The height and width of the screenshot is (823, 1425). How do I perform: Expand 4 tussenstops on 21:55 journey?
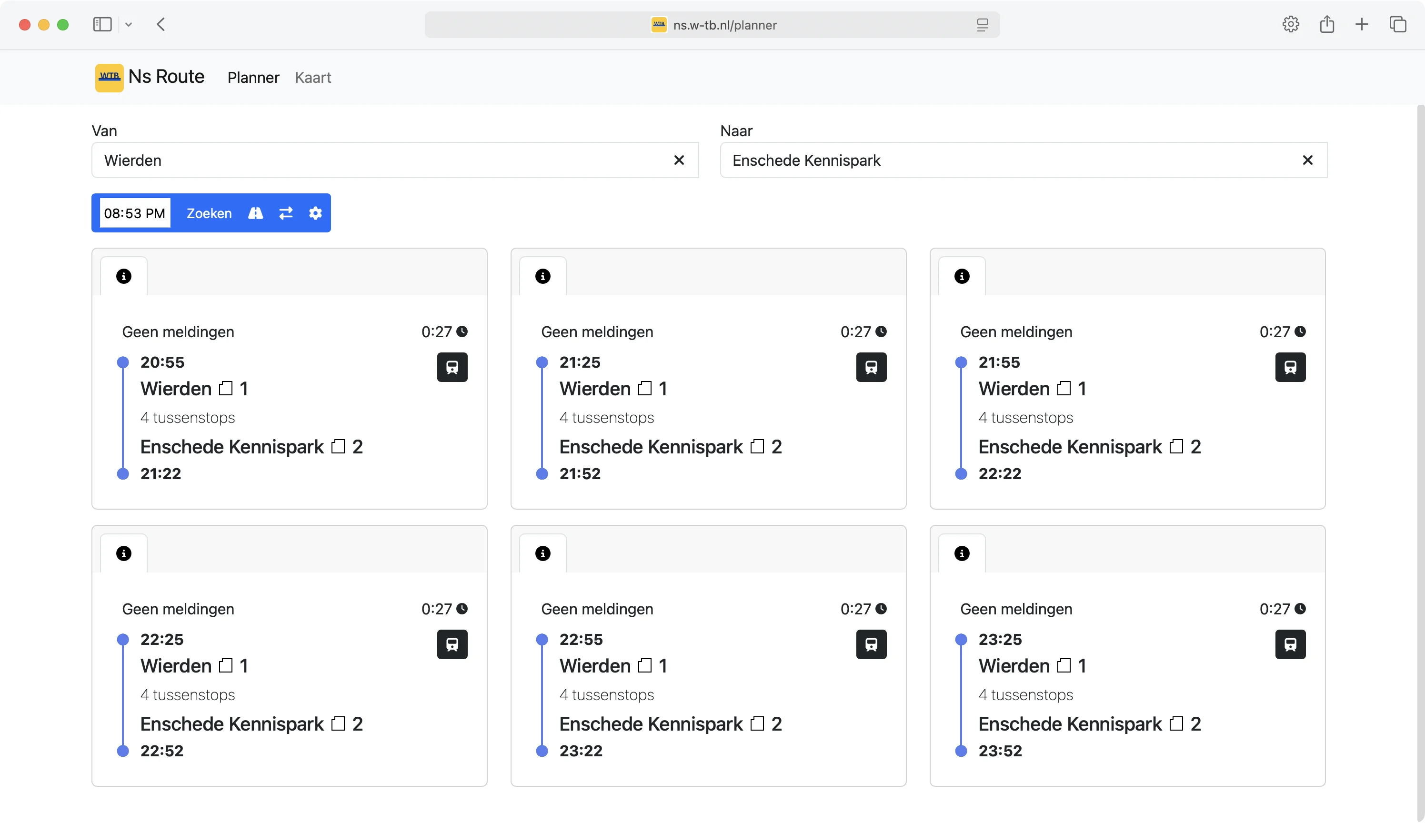[1025, 418]
